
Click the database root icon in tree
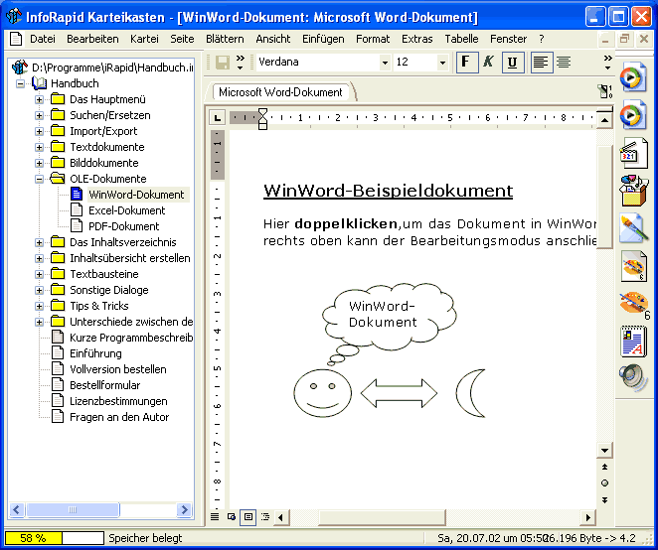[x=20, y=68]
